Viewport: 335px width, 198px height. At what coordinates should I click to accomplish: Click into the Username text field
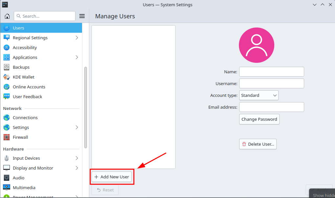(x=271, y=83)
